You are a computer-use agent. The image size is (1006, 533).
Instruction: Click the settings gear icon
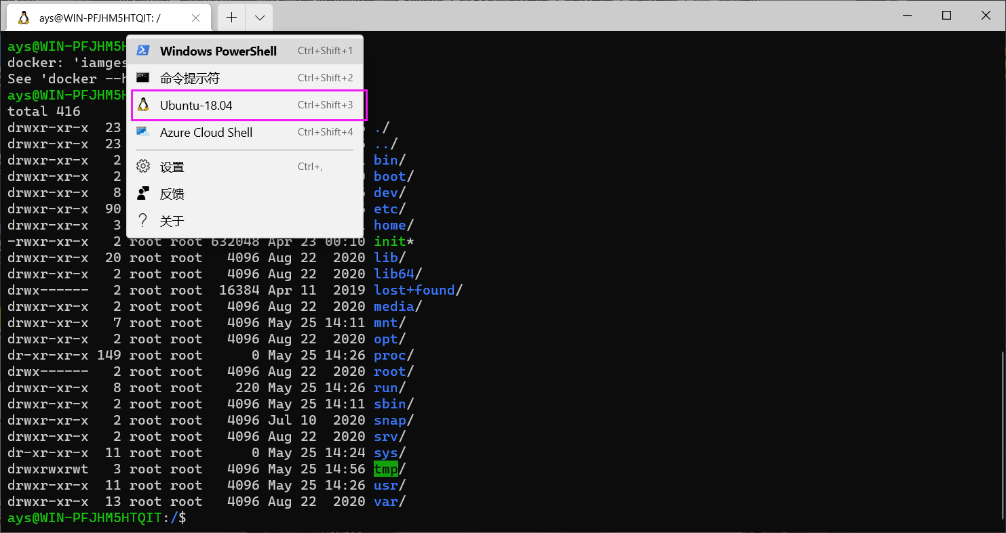[x=143, y=167]
